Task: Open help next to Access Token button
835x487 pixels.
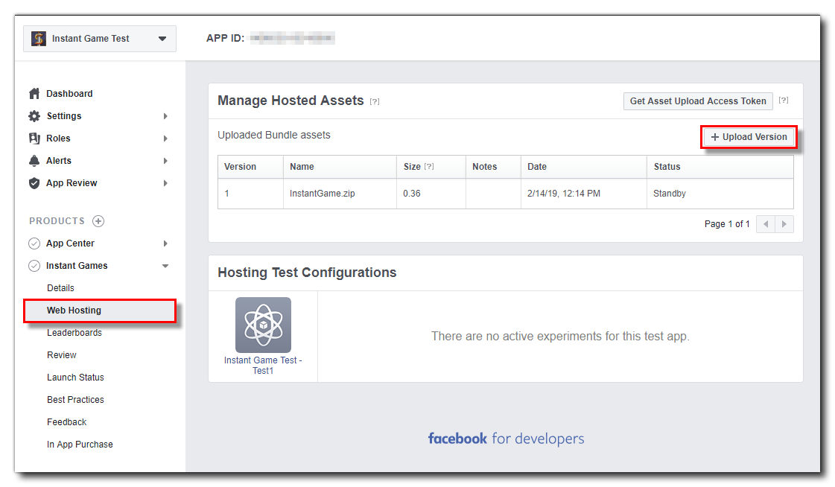Action: click(x=784, y=100)
